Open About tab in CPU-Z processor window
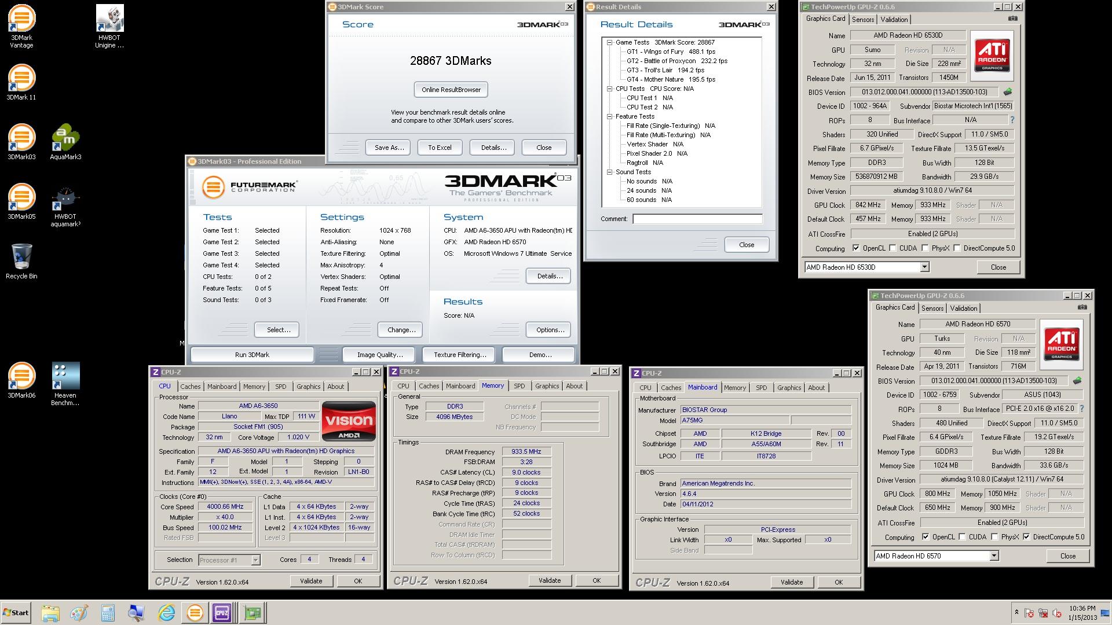This screenshot has width=1112, height=625. point(335,387)
